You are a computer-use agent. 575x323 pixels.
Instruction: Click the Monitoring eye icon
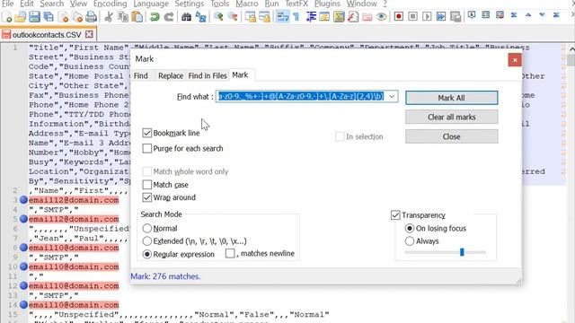[x=381, y=17]
